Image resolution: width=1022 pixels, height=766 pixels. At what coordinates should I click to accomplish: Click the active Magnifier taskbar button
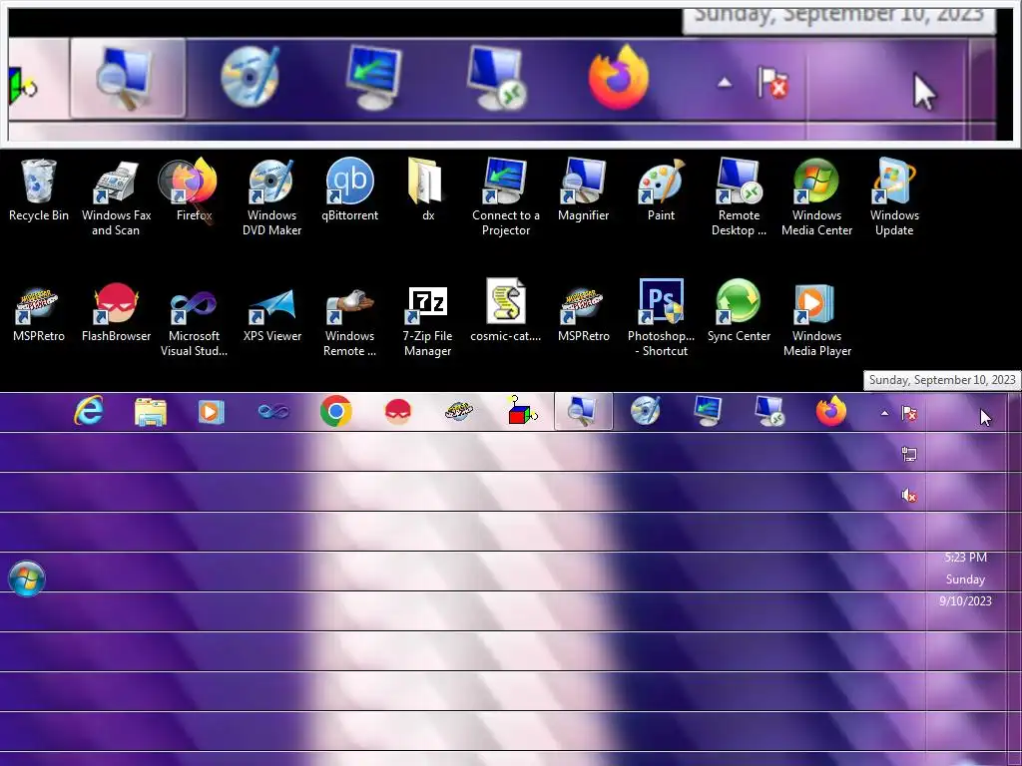[583, 411]
